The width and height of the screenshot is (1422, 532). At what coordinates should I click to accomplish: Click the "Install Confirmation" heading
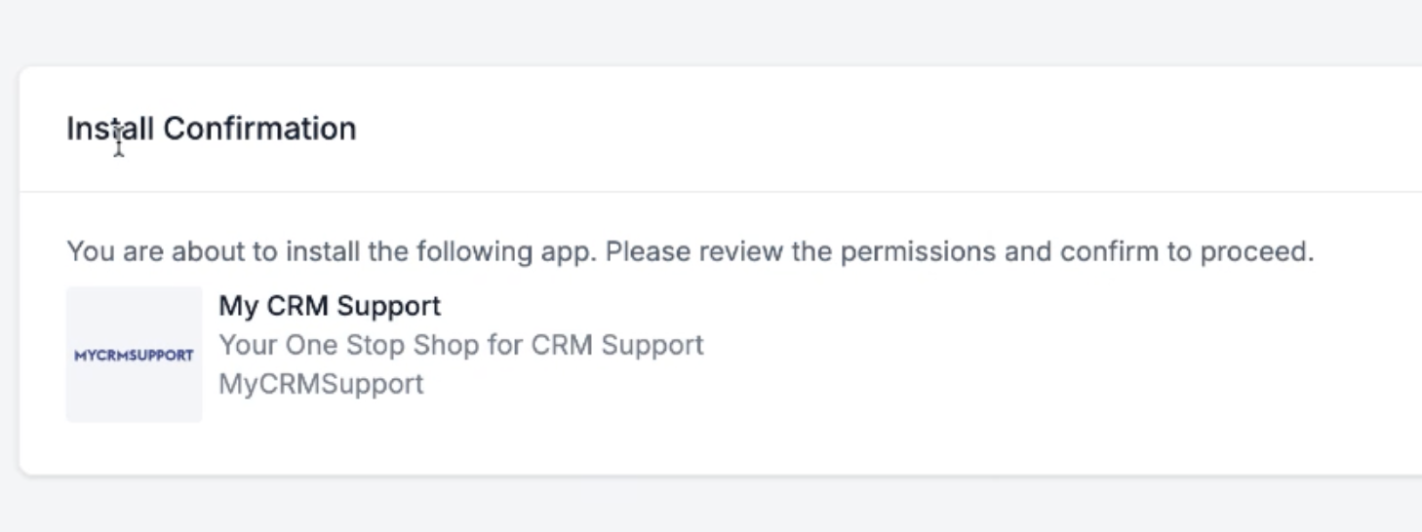click(x=211, y=129)
